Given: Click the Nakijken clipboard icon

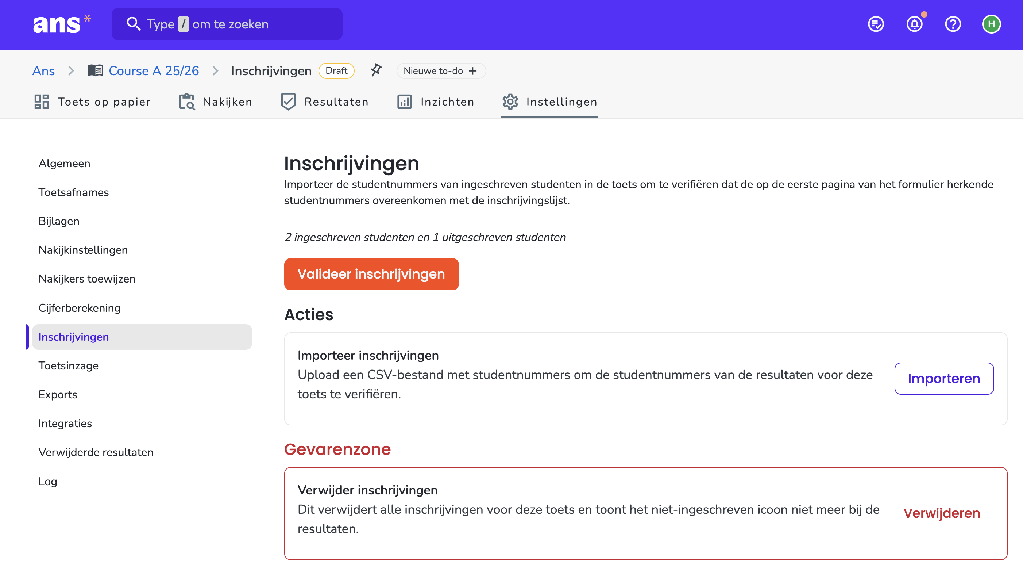Looking at the screenshot, I should [x=187, y=102].
